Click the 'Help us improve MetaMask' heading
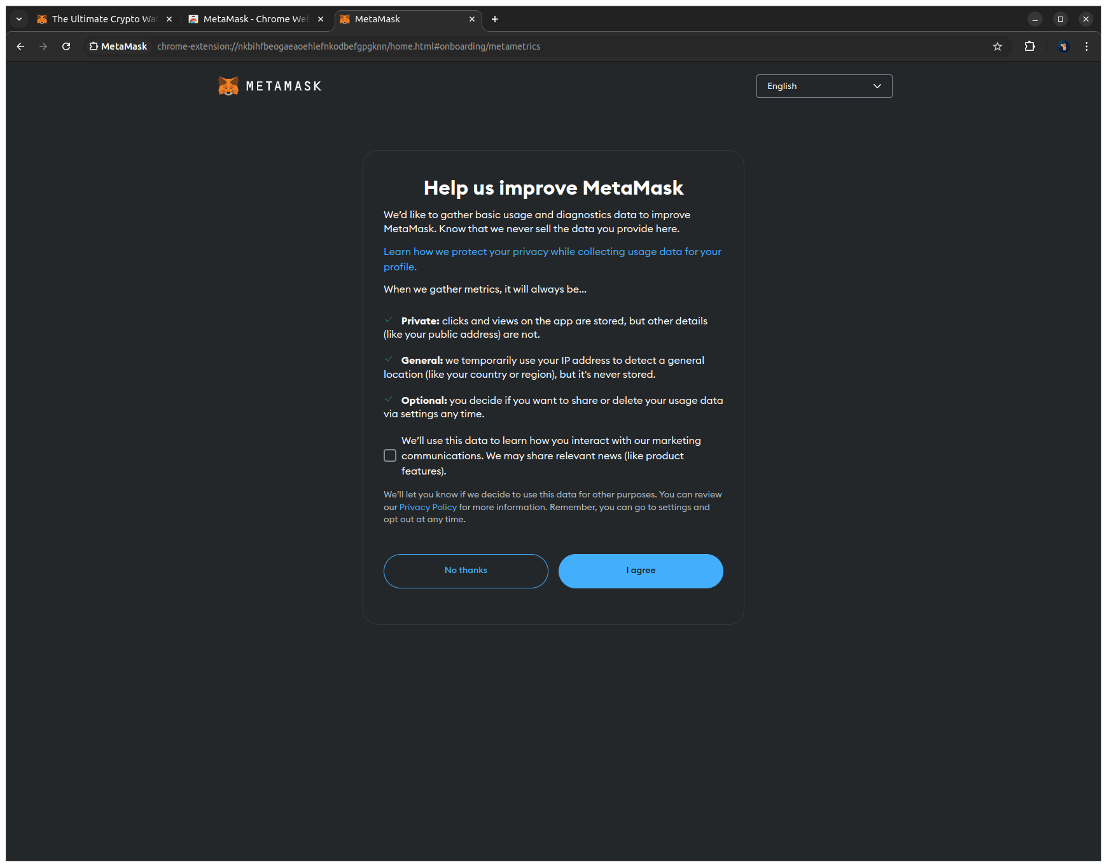 [553, 188]
